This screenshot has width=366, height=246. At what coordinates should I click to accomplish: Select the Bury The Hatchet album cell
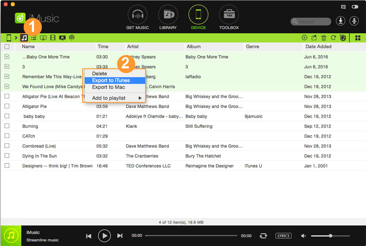(x=203, y=156)
